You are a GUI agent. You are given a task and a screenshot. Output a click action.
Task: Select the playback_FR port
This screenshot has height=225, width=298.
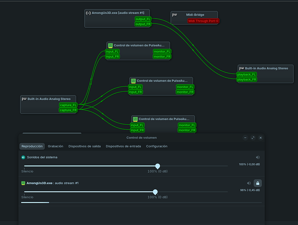pos(247,79)
